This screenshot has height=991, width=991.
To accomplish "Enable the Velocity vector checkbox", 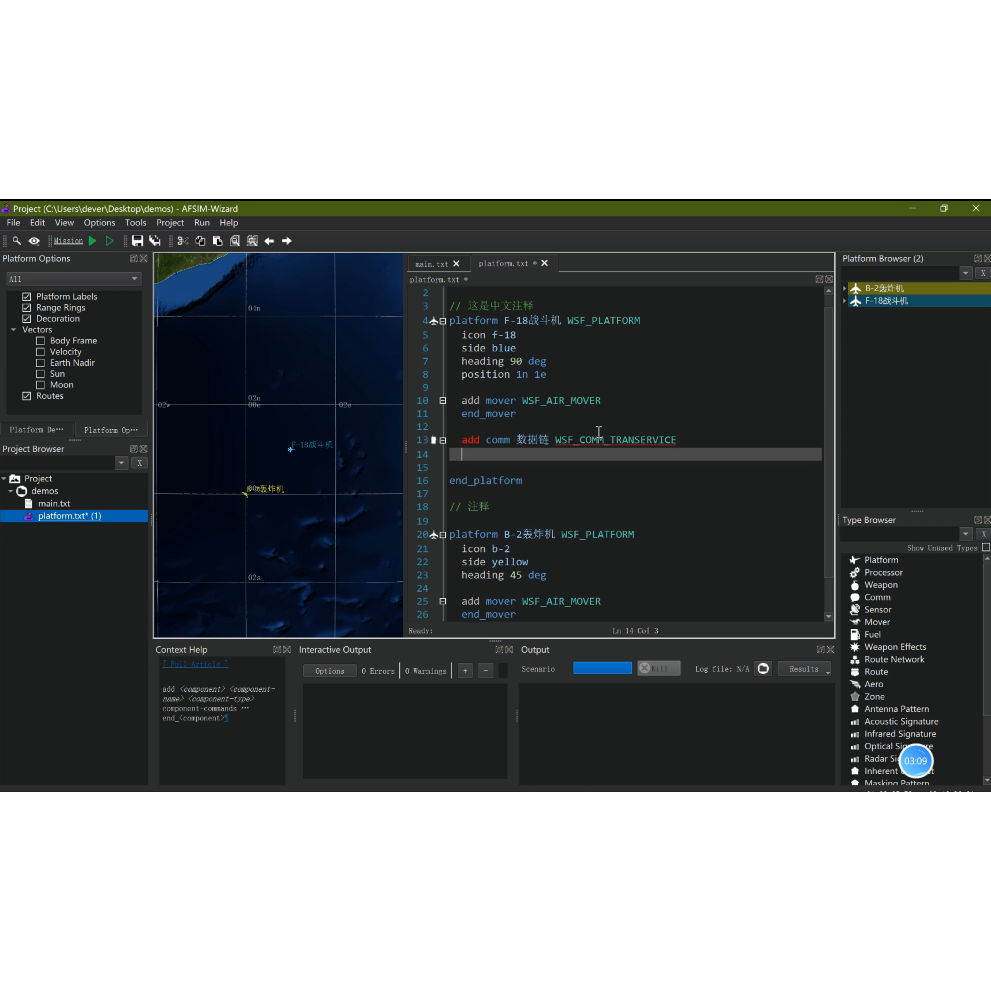I will click(x=41, y=352).
